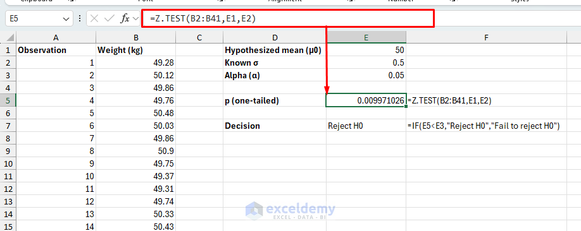Click cell E1 containing 50
Image resolution: width=581 pixels, height=231 pixels.
click(x=366, y=50)
